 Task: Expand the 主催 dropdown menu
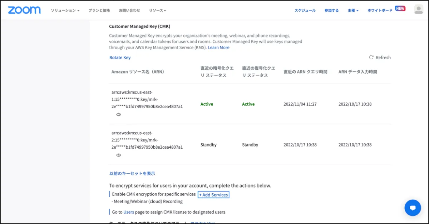[x=353, y=10]
